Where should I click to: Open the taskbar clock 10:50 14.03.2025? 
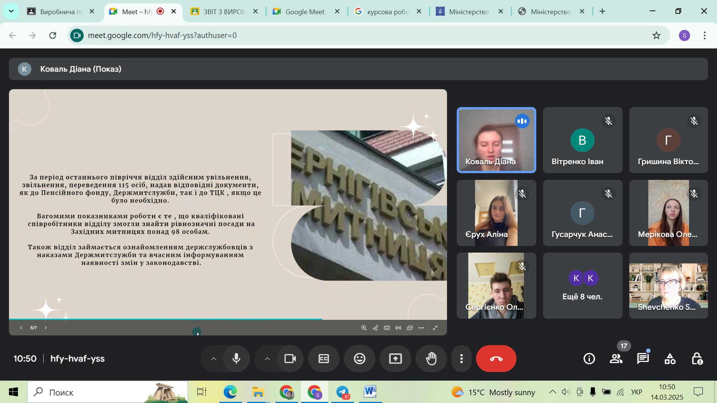pos(667,392)
